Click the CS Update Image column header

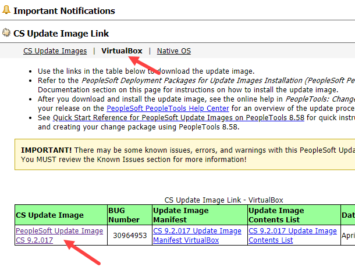click(x=61, y=215)
